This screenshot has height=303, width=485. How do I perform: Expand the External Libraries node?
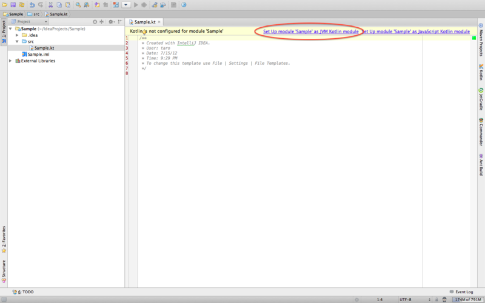[10, 61]
